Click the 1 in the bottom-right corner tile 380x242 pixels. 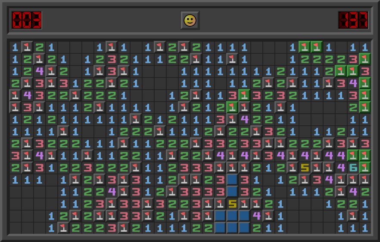[x=365, y=228]
